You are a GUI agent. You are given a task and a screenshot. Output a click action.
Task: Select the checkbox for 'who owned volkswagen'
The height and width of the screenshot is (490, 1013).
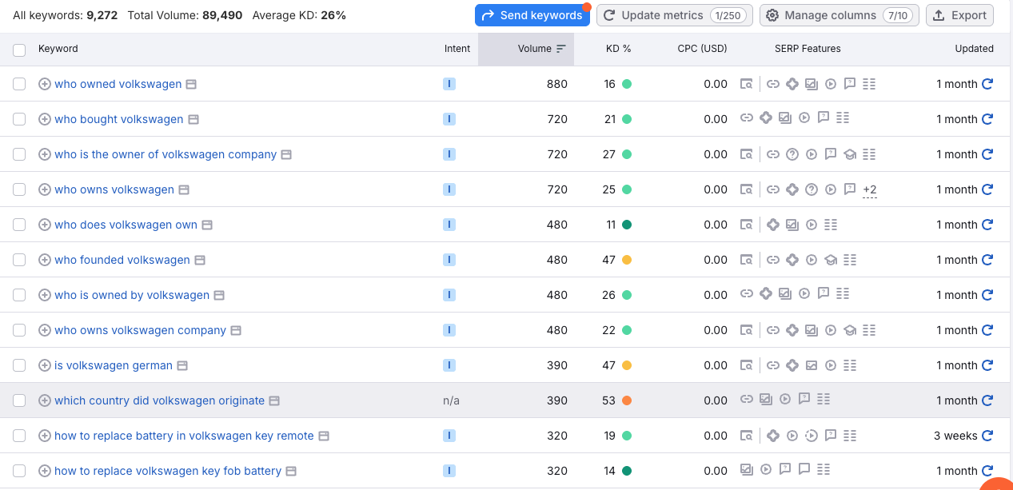click(19, 84)
